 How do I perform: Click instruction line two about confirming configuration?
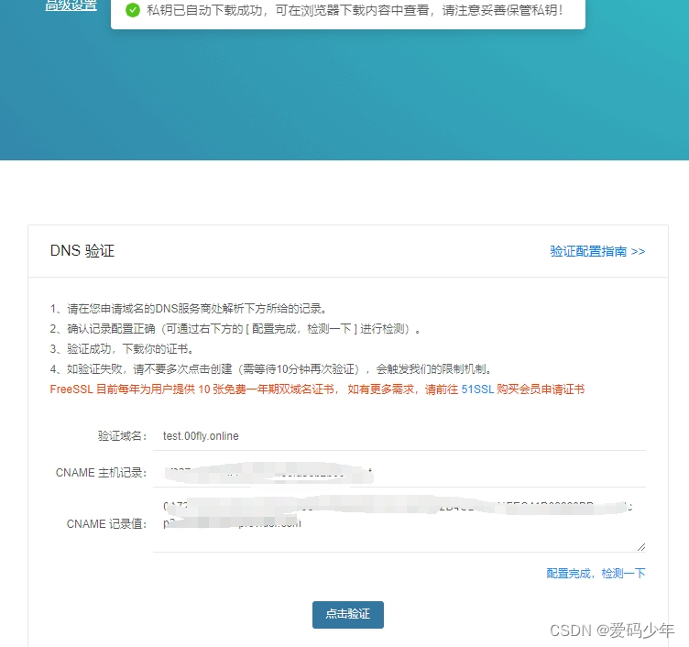click(236, 329)
